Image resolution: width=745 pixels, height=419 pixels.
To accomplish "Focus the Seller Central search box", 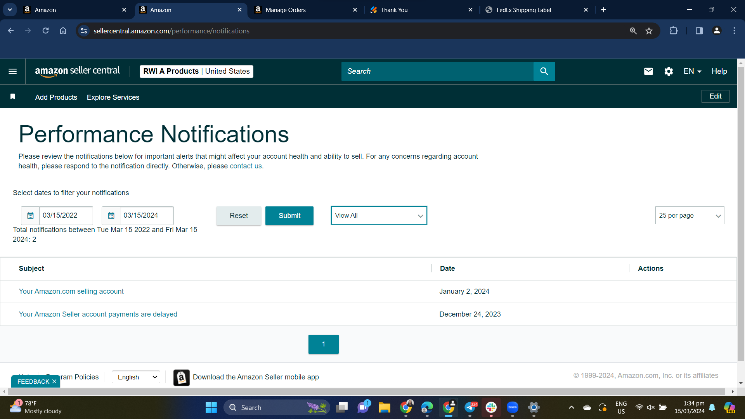I will pyautogui.click(x=437, y=71).
